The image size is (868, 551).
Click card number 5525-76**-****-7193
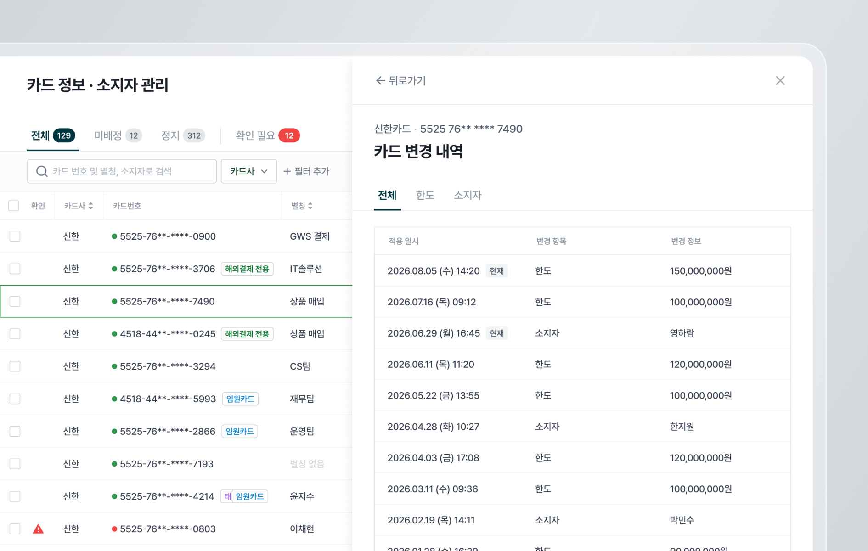click(167, 464)
